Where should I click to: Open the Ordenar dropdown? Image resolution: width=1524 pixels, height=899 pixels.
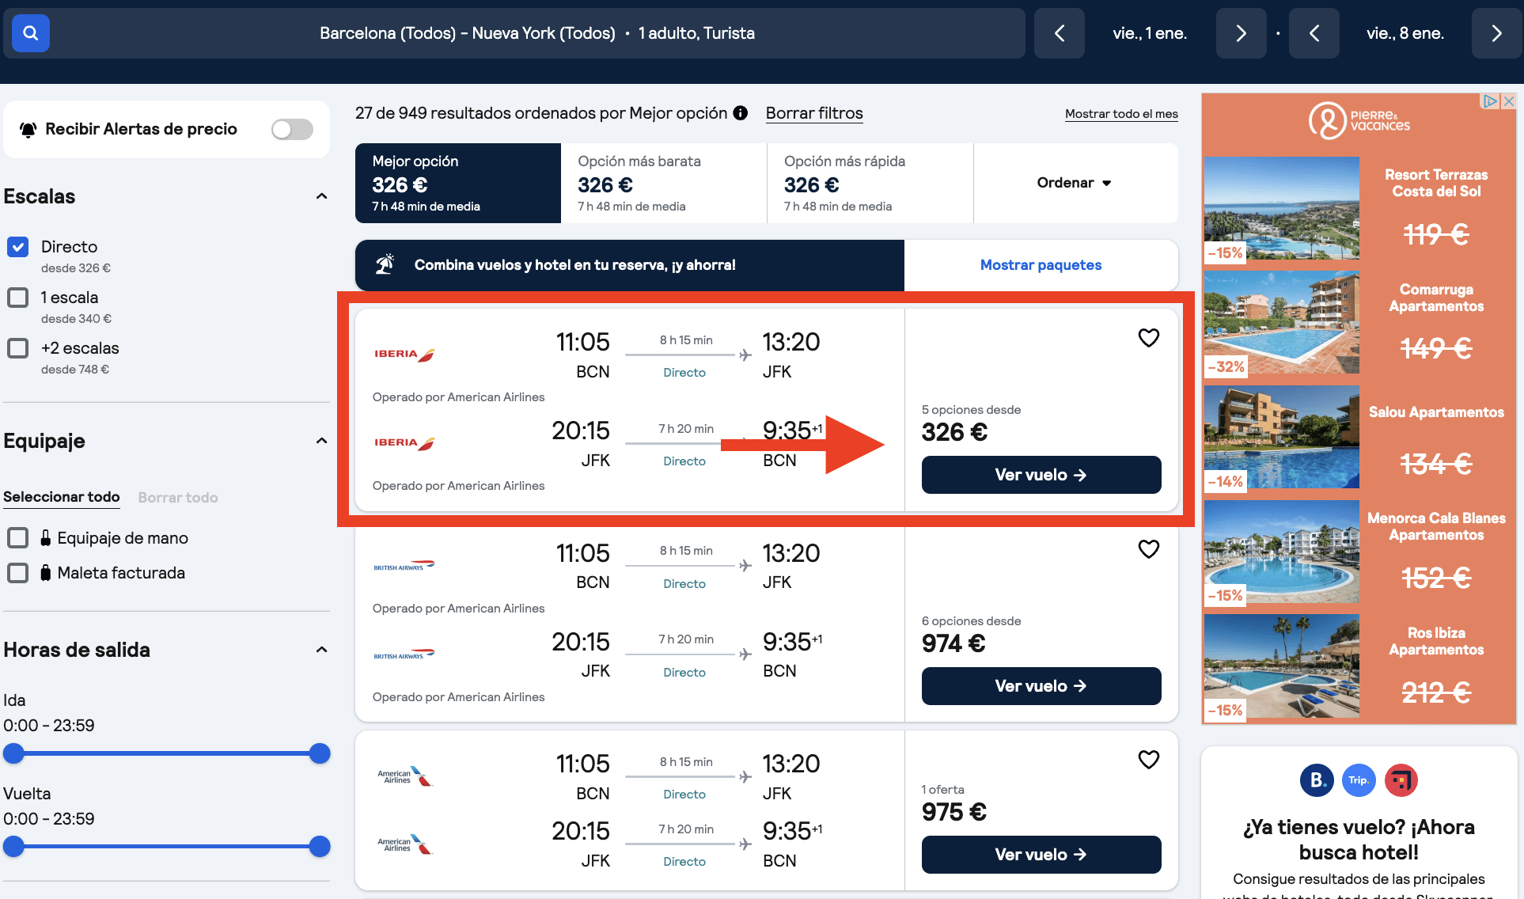point(1074,183)
